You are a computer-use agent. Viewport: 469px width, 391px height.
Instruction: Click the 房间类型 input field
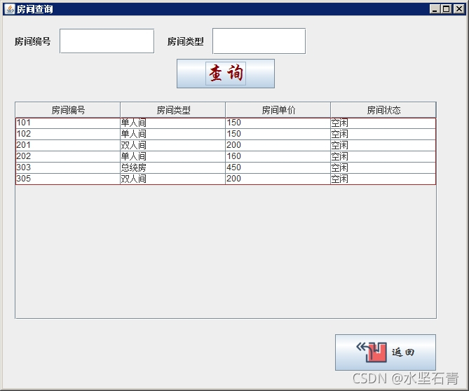pos(259,41)
